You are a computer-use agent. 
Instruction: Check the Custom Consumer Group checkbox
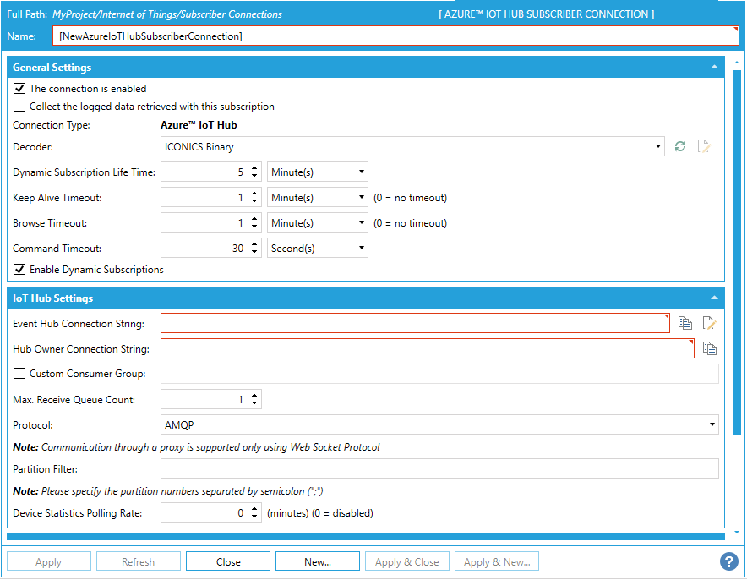pyautogui.click(x=19, y=374)
